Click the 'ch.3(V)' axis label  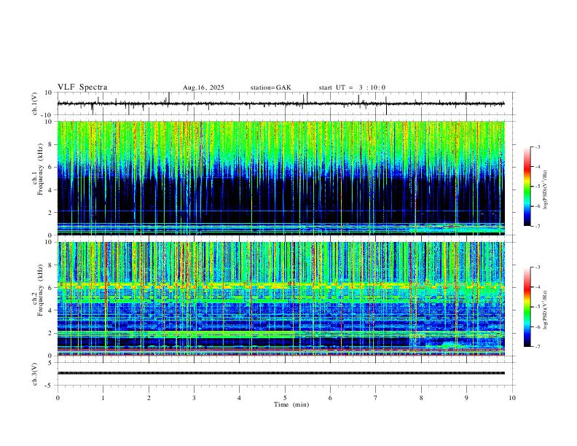point(35,374)
